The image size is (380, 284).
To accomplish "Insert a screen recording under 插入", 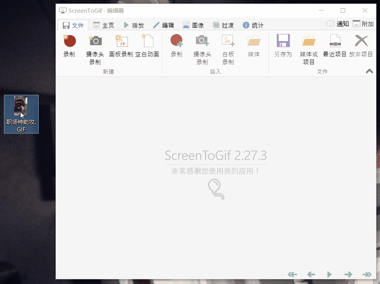I will coord(177,46).
